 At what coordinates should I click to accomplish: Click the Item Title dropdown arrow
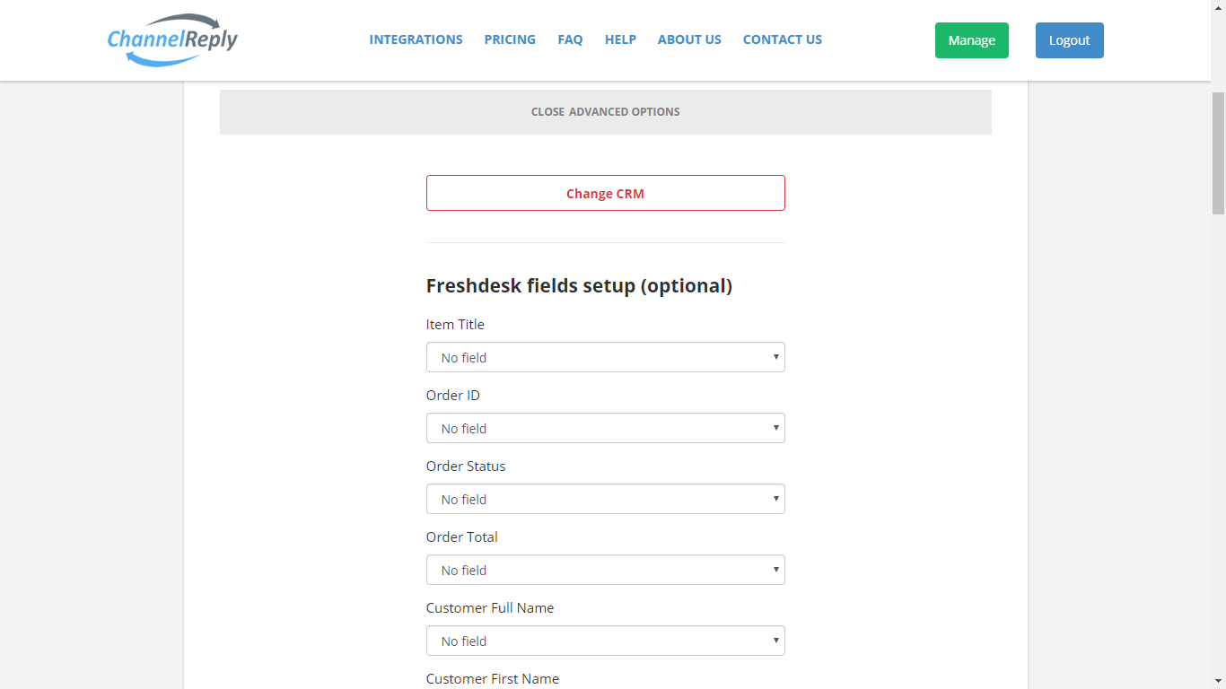click(775, 357)
